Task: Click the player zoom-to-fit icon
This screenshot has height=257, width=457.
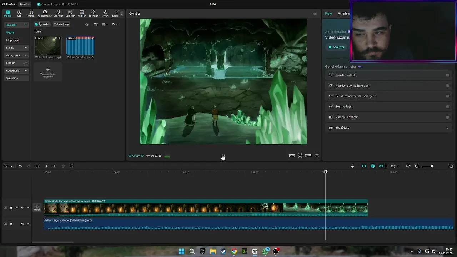Action: (300, 156)
